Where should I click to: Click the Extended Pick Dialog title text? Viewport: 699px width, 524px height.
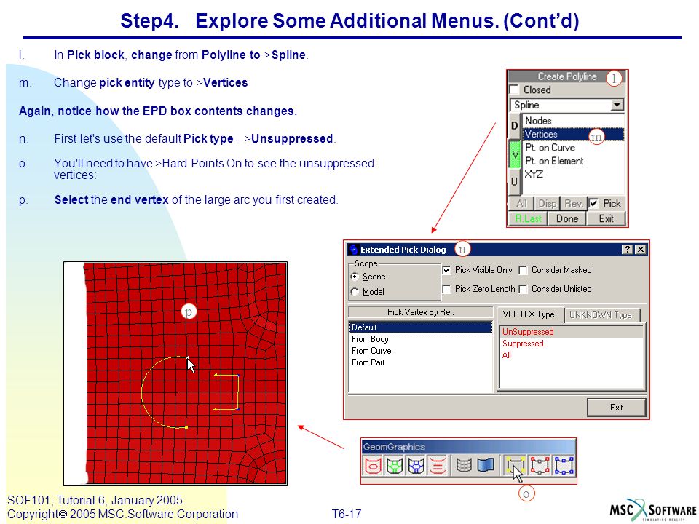click(x=403, y=250)
